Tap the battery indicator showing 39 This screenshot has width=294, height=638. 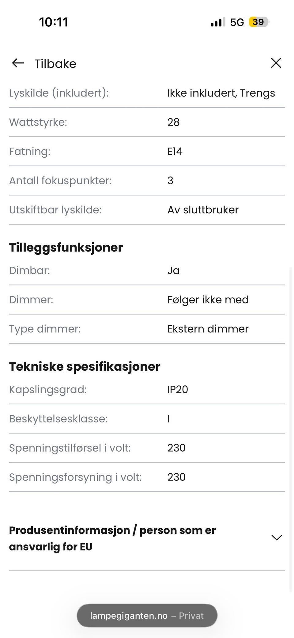point(259,22)
